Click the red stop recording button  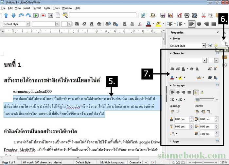tap(43, 15)
